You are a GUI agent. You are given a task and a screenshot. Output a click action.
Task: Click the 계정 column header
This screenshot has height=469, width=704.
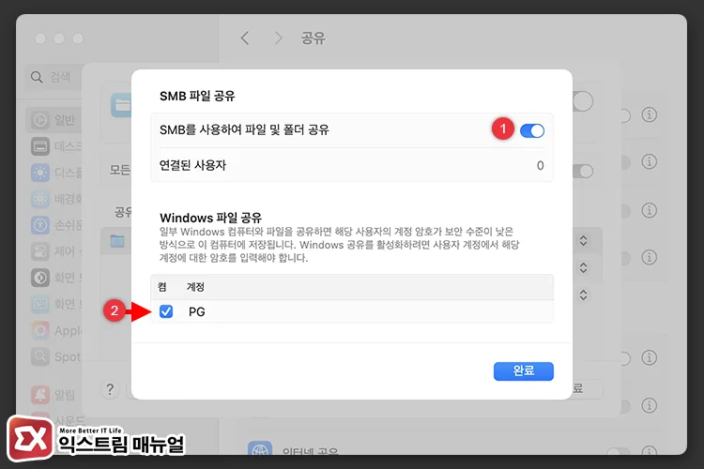pyautogui.click(x=195, y=287)
